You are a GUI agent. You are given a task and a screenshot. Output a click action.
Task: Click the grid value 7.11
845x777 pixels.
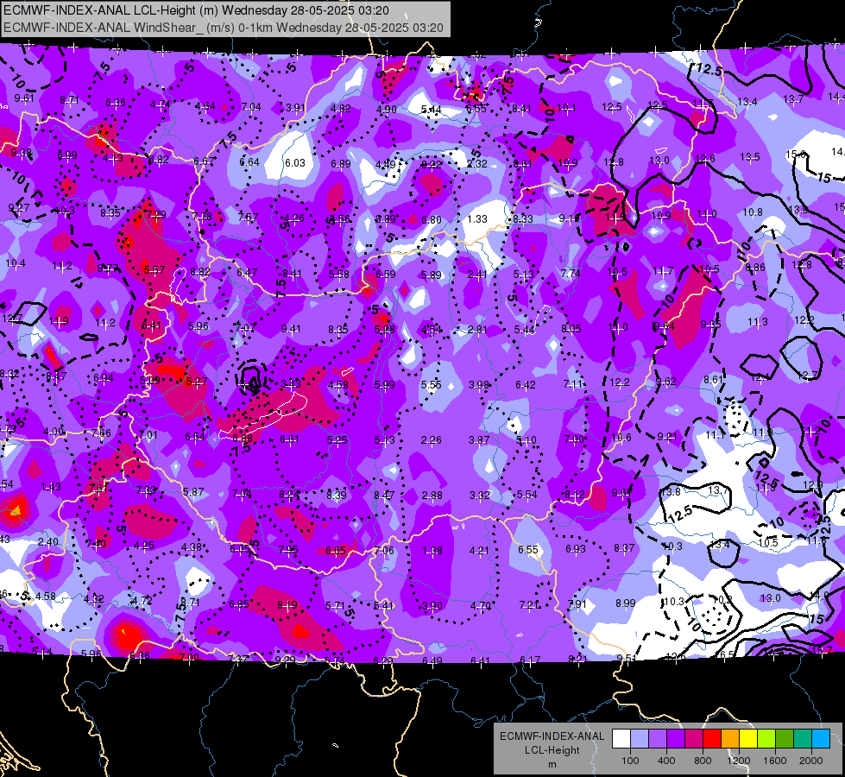click(573, 384)
